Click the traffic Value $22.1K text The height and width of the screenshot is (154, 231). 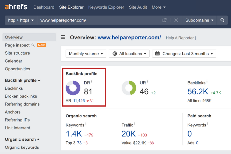tap(134, 143)
